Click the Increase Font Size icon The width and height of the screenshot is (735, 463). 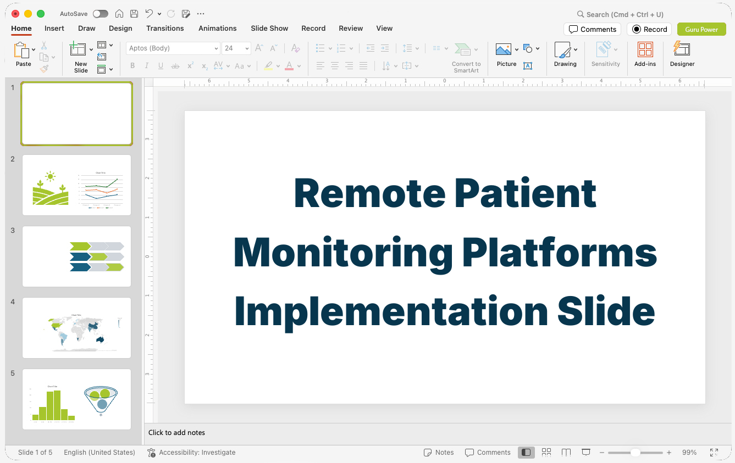tap(259, 48)
